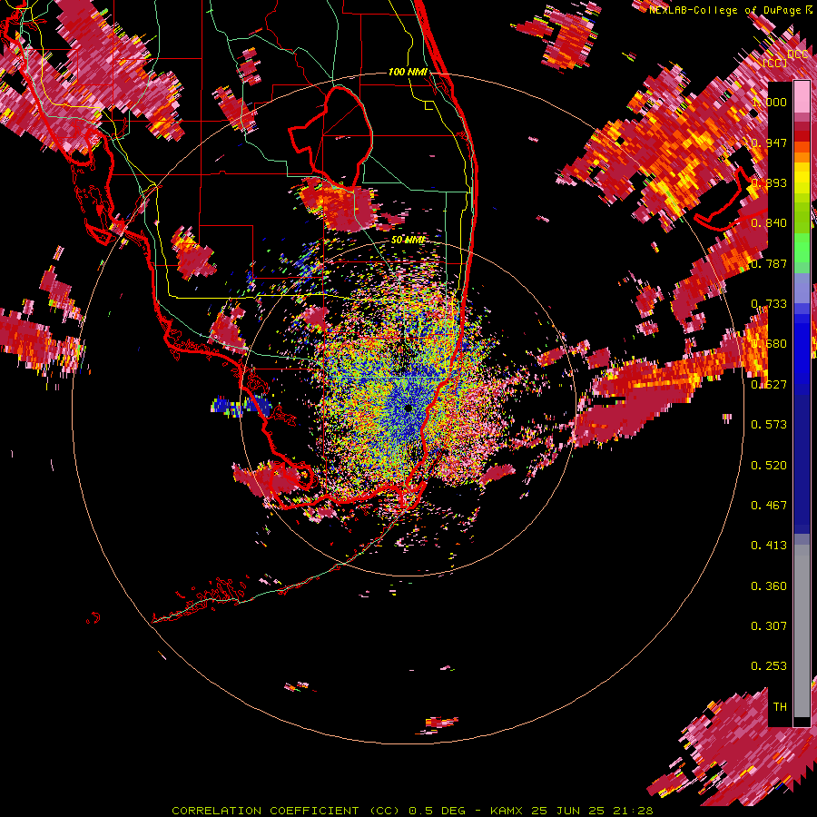Select the bright green segment of the color bar
Image resolution: width=817 pixels, height=817 pixels.
pyautogui.click(x=802, y=248)
